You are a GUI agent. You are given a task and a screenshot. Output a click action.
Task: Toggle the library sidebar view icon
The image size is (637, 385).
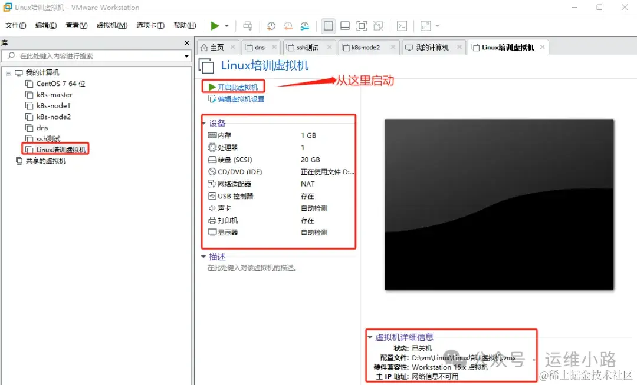click(x=329, y=26)
